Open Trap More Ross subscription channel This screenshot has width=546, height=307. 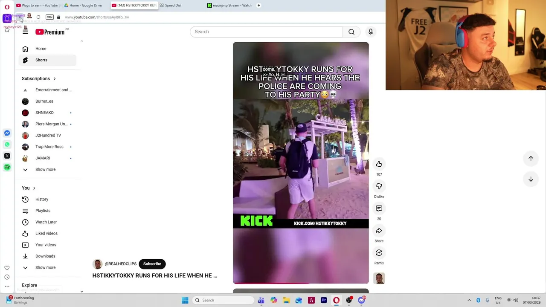(x=47, y=147)
